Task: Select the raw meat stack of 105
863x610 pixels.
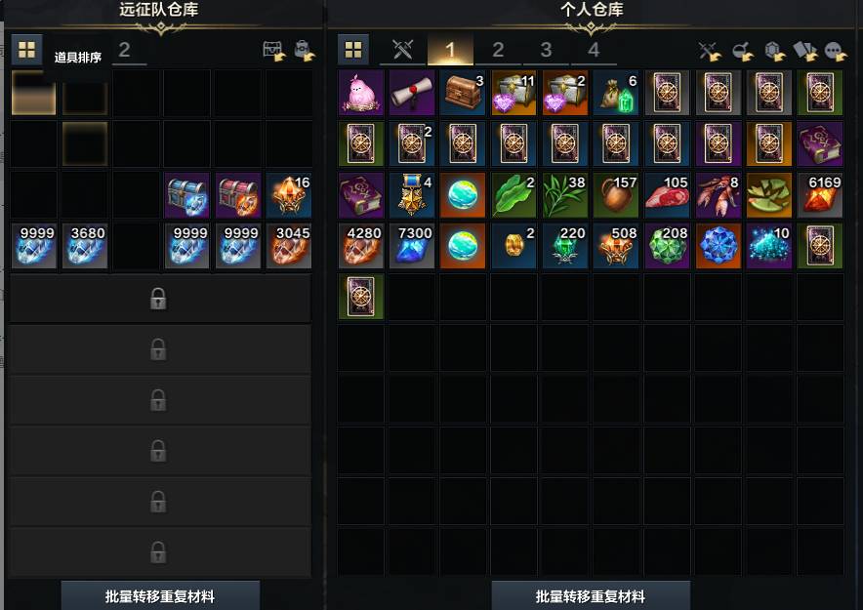Action: point(667,195)
